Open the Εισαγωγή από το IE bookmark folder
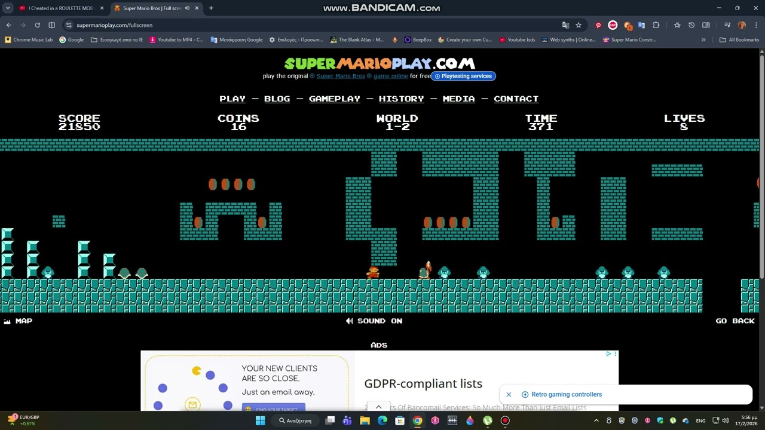The image size is (765, 430). click(117, 40)
